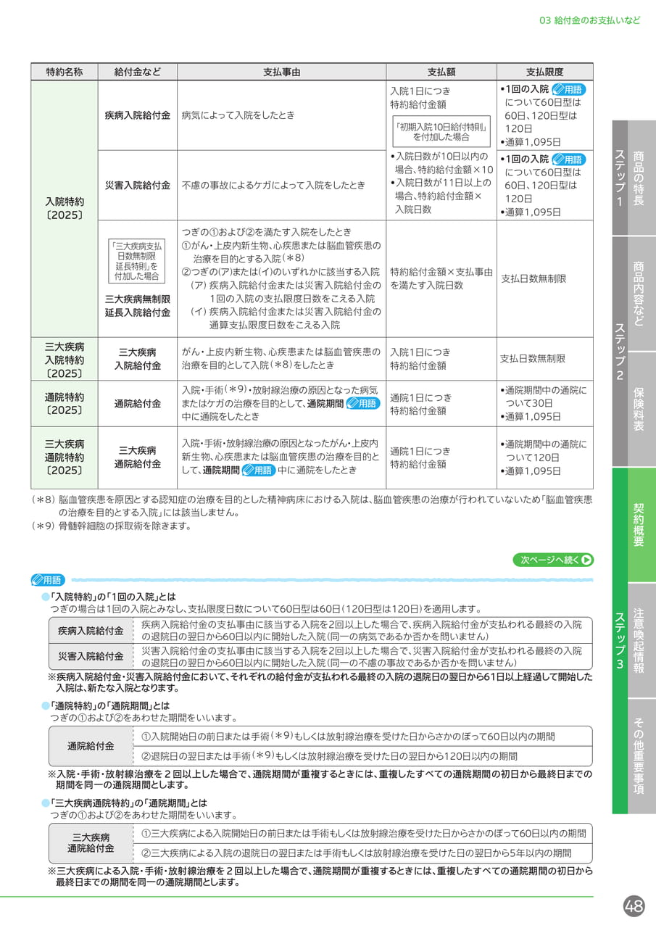Click '不慮の事故によるケガによって入院をしたとき' cell
This screenshot has height=928, width=656.
[281, 185]
